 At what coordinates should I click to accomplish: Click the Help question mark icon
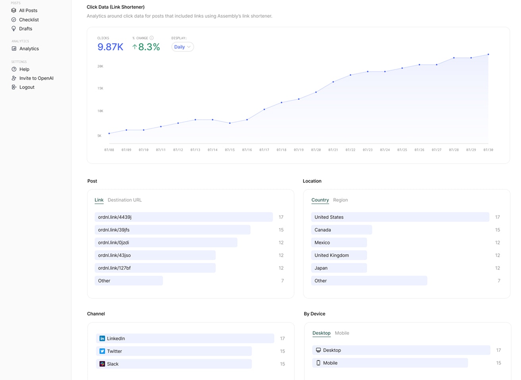tap(14, 69)
